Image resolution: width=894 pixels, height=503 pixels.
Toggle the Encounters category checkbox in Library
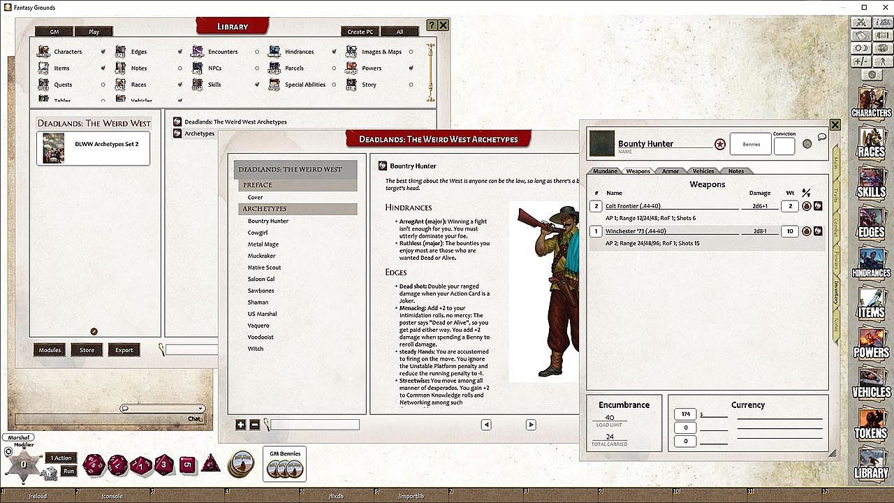257,52
